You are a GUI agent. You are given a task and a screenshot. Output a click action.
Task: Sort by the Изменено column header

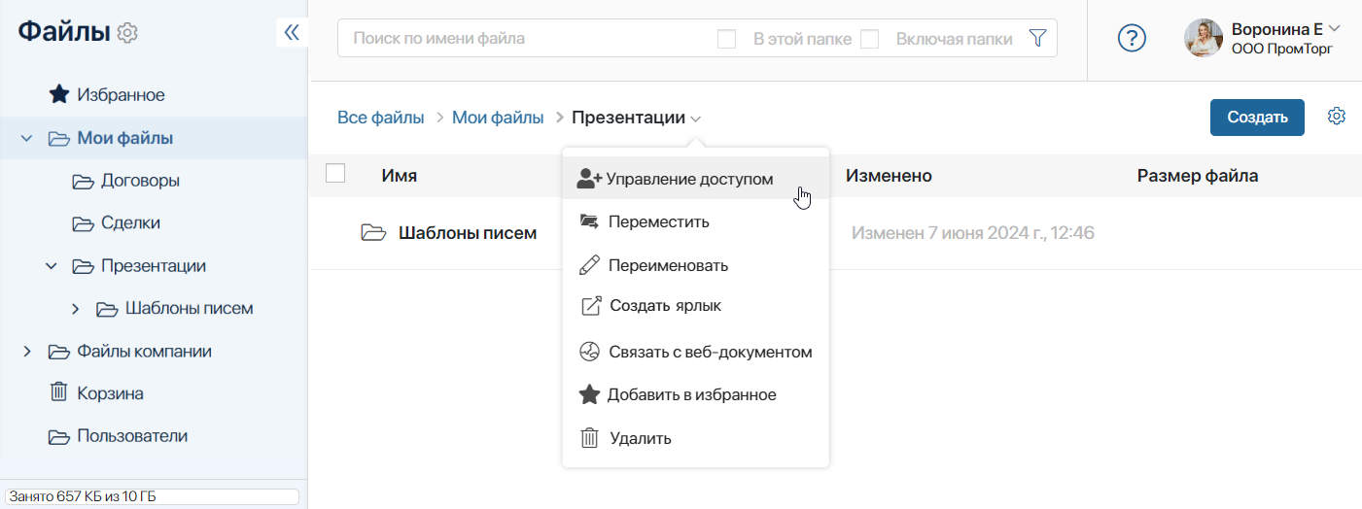[889, 176]
